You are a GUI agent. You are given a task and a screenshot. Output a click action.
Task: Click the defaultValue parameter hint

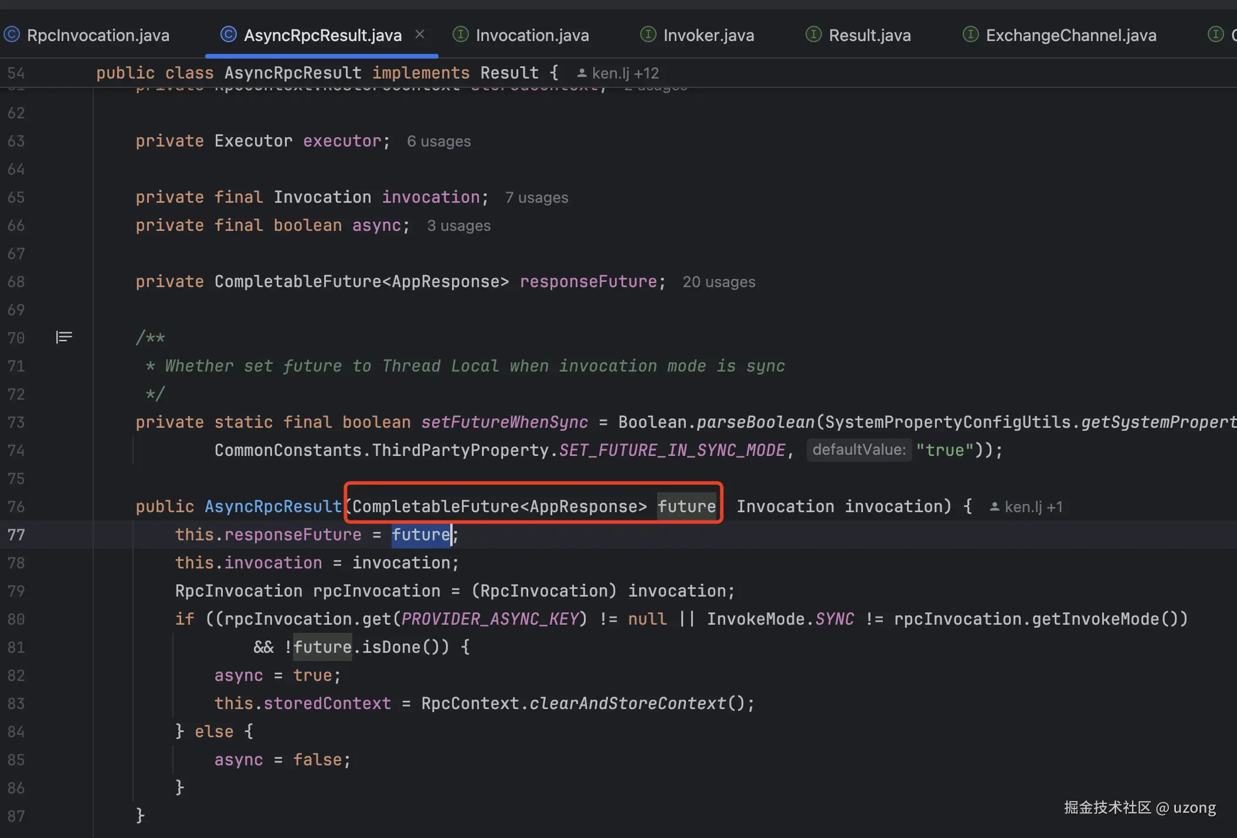(859, 450)
